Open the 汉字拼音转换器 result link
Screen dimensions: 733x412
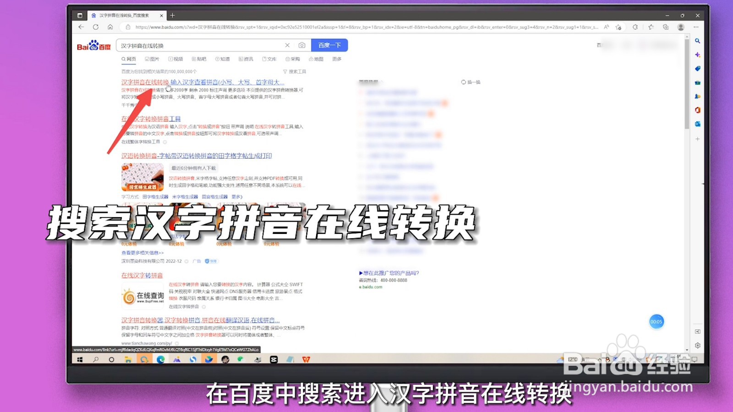pyautogui.click(x=200, y=320)
